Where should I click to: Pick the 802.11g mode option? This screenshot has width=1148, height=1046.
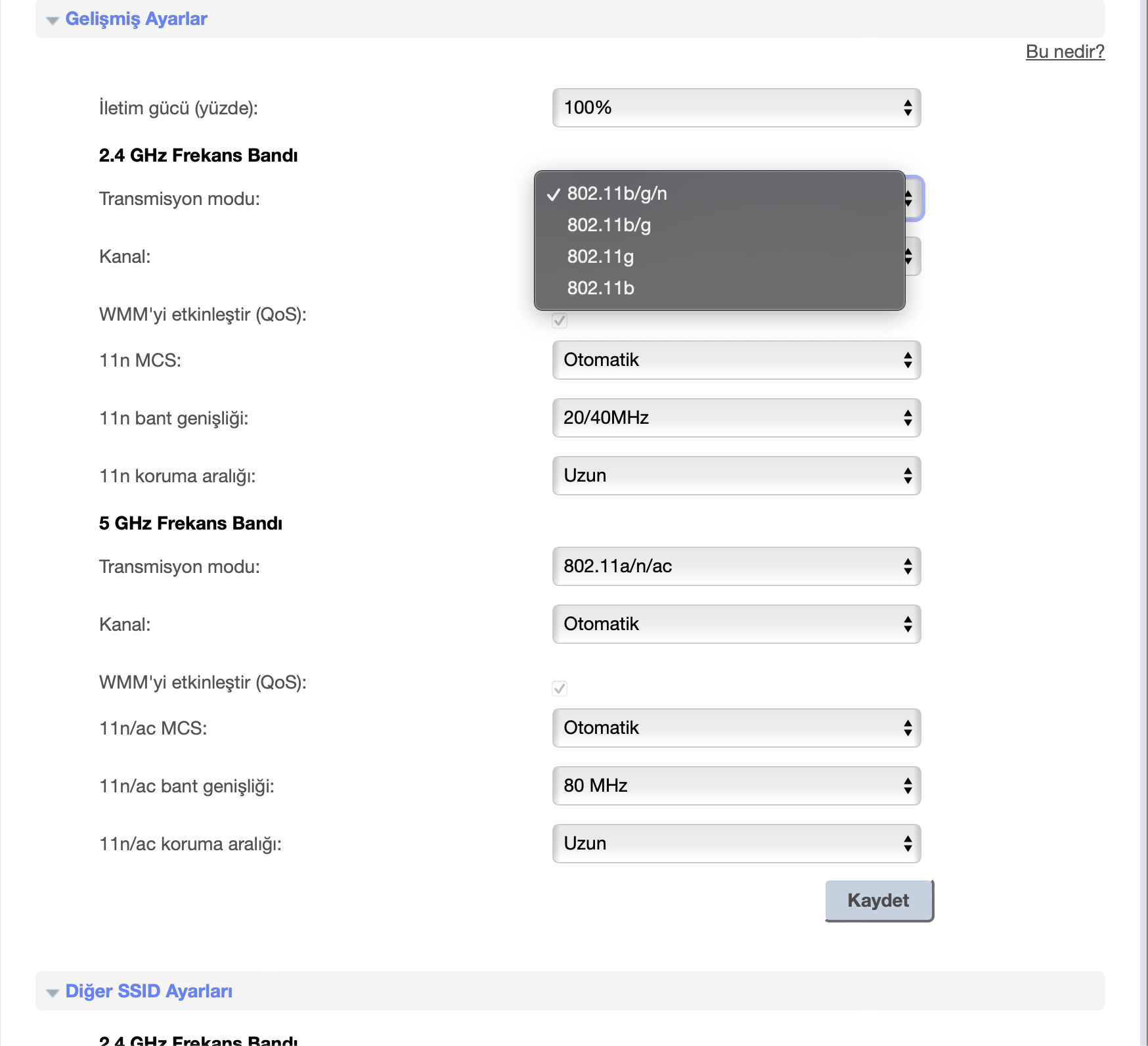[x=600, y=257]
